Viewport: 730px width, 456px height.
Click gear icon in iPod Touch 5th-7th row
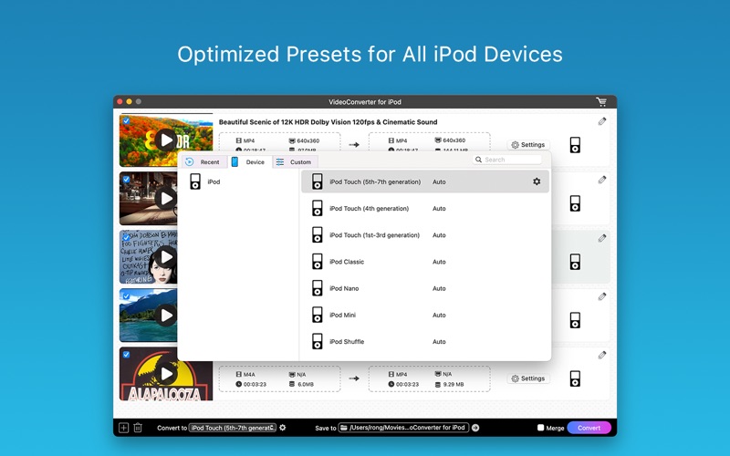[537, 181]
